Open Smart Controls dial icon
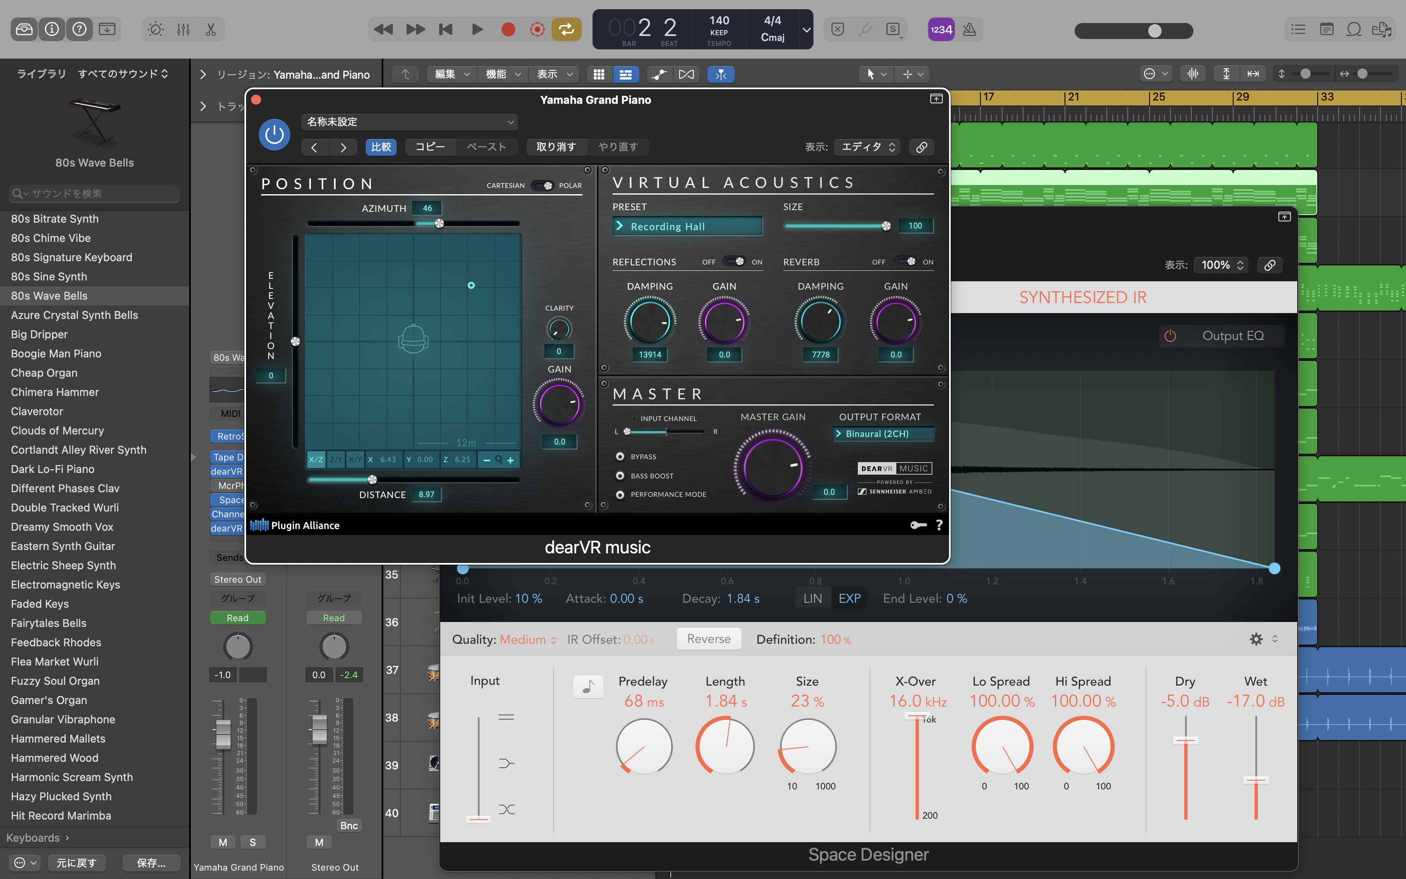 point(155,29)
